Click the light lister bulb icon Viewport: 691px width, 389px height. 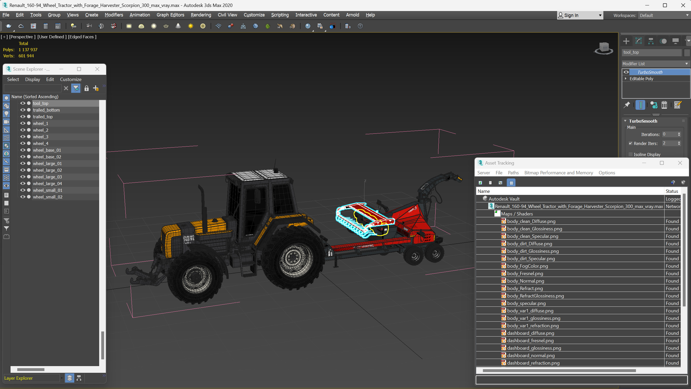[x=73, y=26]
